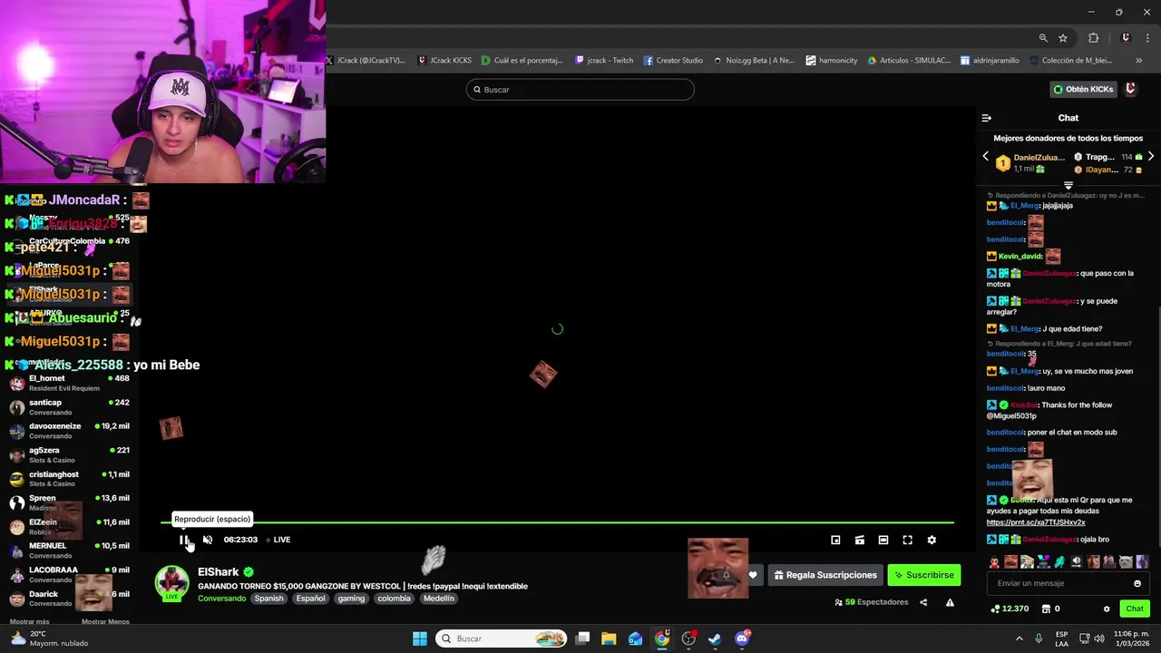This screenshot has width=1161, height=653.
Task: Open the user profile avatar menu
Action: click(x=1131, y=89)
